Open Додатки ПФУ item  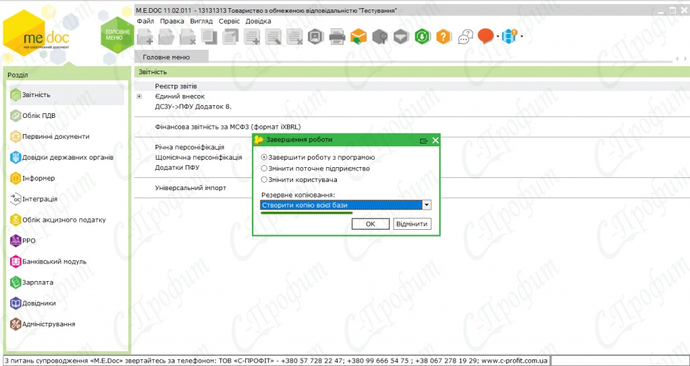(178, 167)
